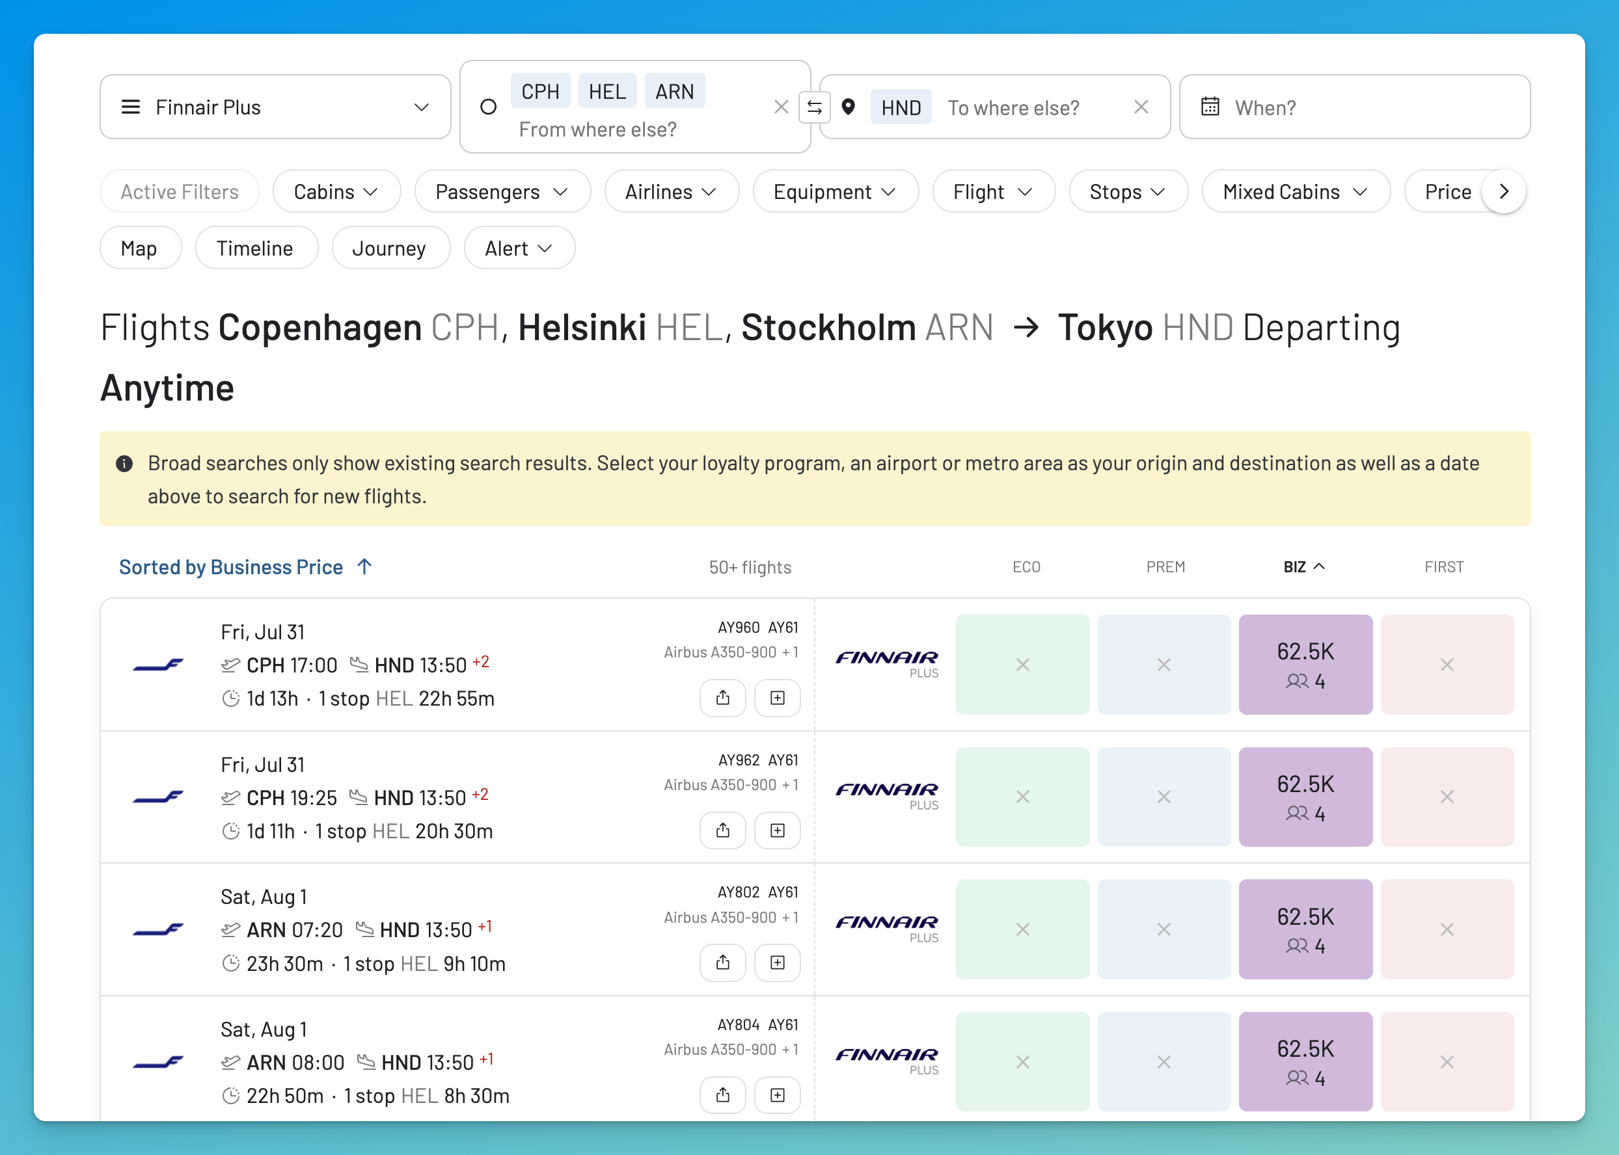Click the sort direction arrow next to Business Price
1619x1155 pixels.
pos(364,567)
